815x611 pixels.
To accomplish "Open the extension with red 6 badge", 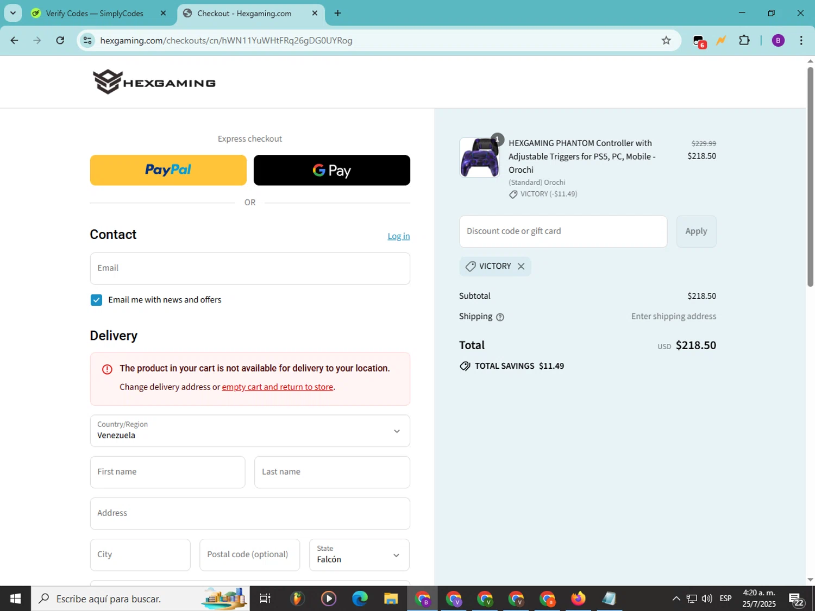I will click(699, 41).
